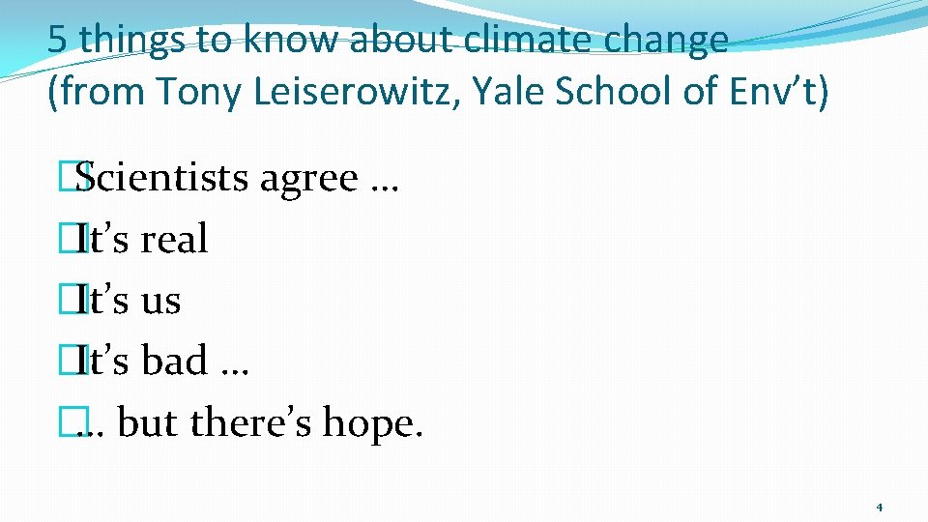This screenshot has width=928, height=522.
Task: Select the "… but there's hope." line
Action: pos(249,423)
